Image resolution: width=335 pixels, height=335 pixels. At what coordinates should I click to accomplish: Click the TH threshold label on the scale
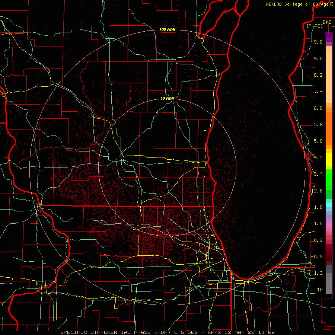320,290
